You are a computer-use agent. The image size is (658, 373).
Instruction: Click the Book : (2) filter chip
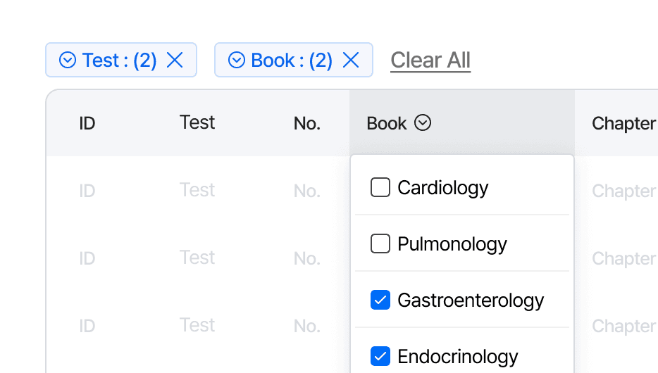(294, 60)
